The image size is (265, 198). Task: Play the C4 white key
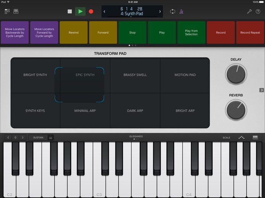189,185
